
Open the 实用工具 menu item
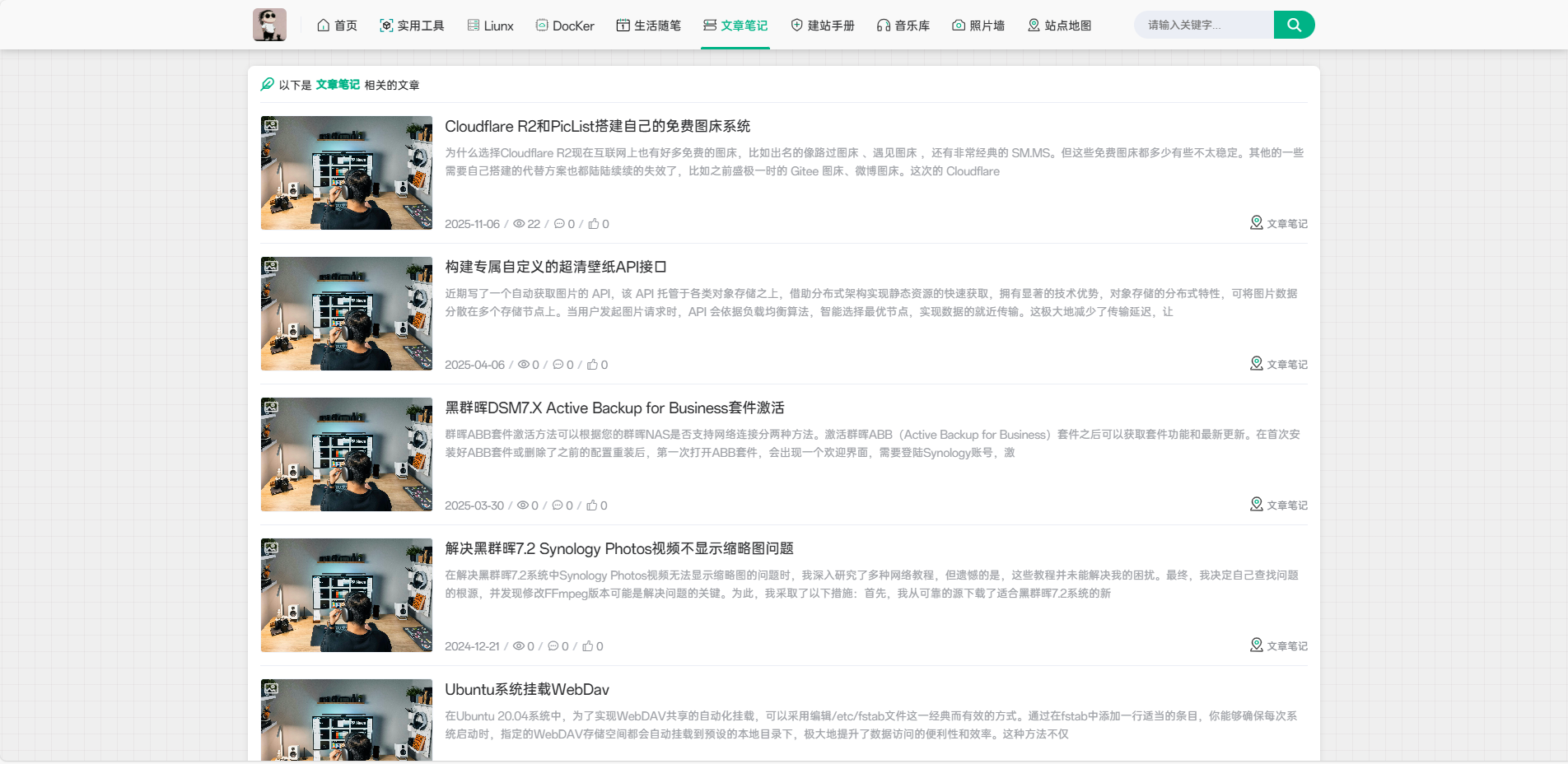pos(412,26)
